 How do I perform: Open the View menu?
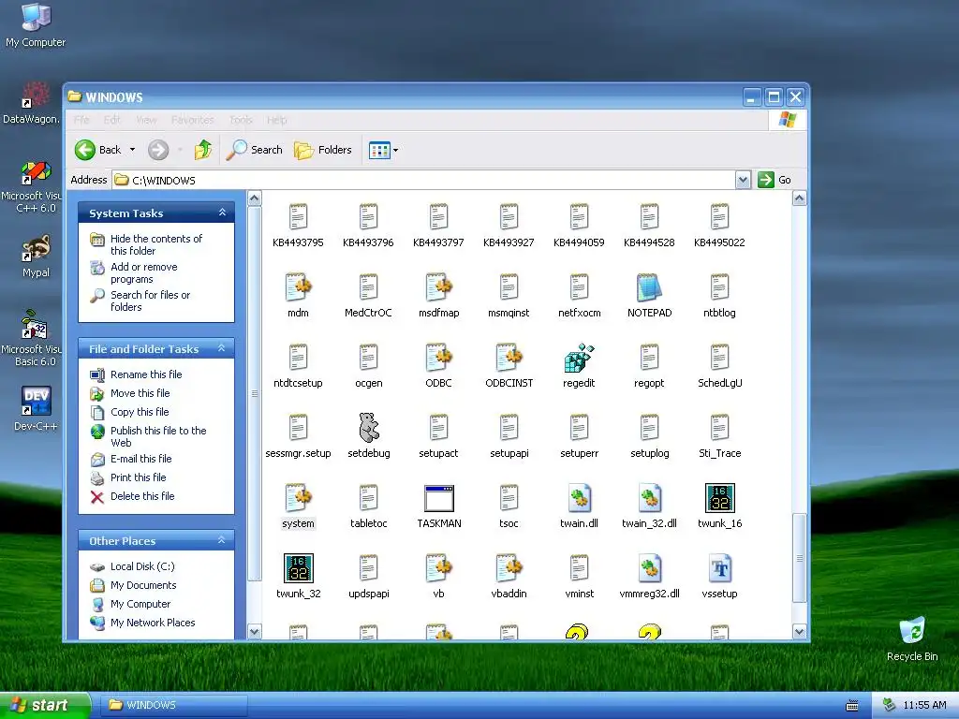click(x=146, y=120)
